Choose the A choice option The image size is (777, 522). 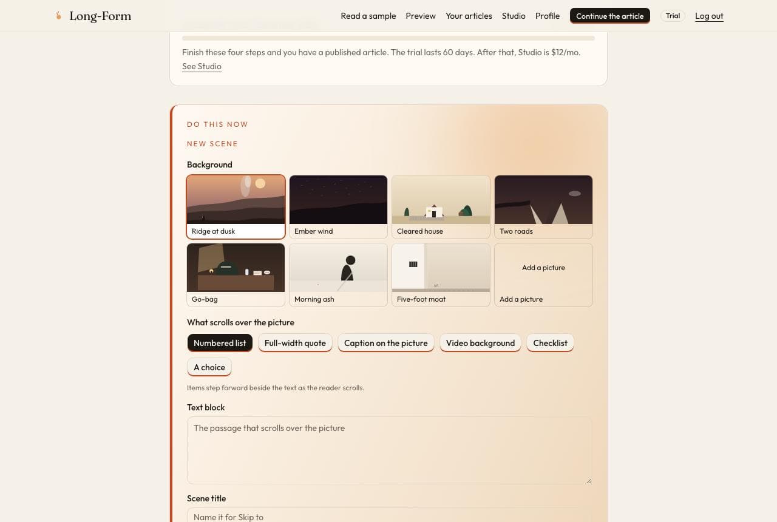[209, 367]
